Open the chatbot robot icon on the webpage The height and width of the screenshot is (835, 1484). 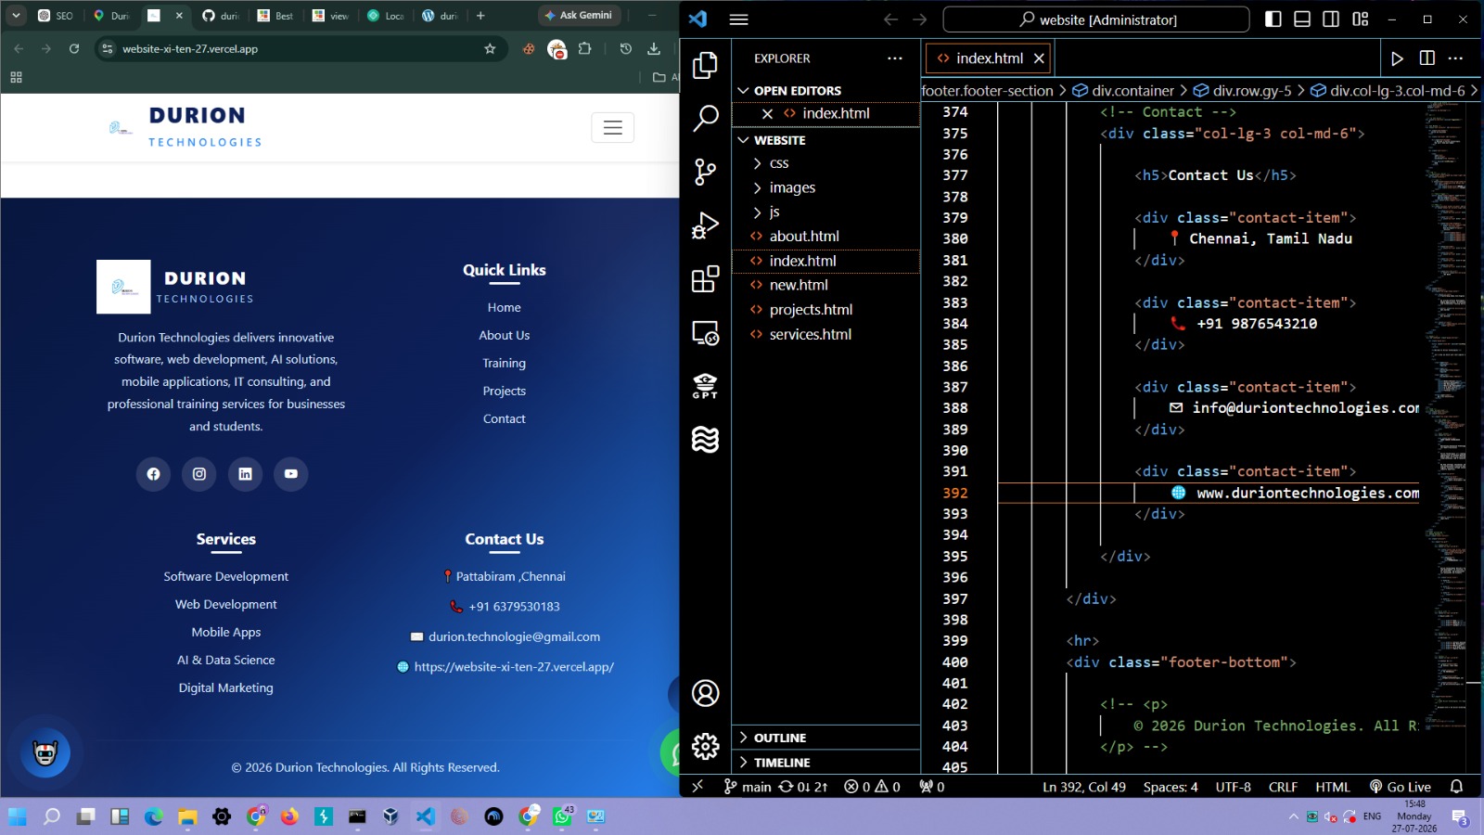(x=45, y=751)
